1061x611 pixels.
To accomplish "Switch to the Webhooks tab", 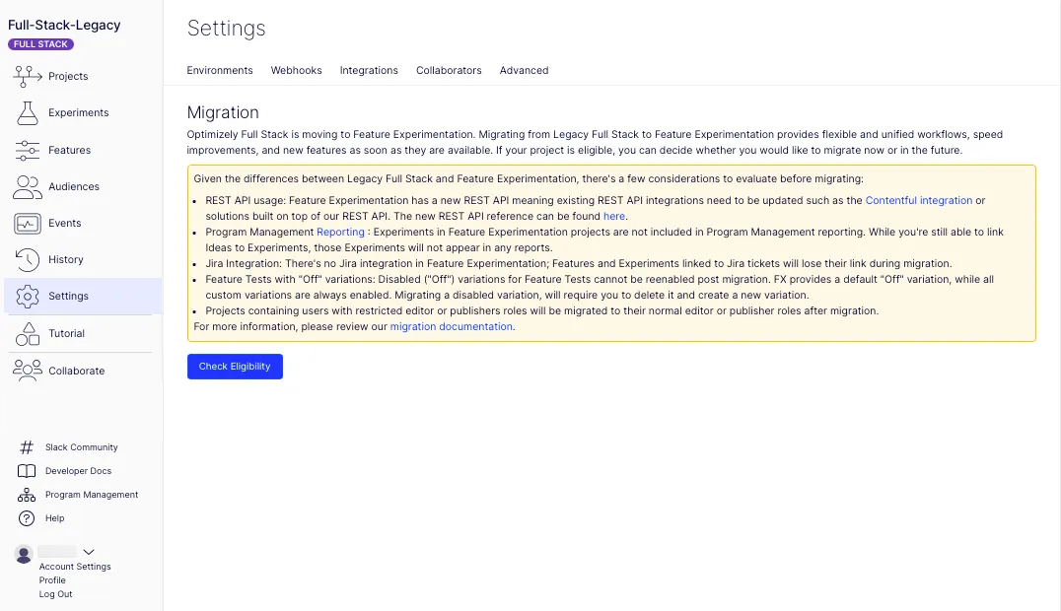I will tap(297, 70).
